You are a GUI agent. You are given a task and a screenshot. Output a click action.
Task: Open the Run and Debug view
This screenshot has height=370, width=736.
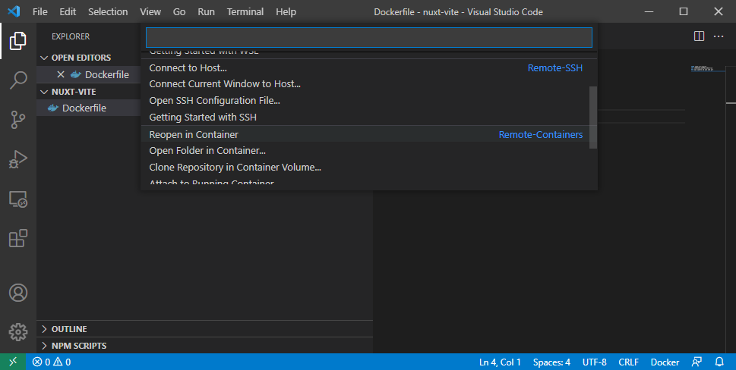point(17,160)
